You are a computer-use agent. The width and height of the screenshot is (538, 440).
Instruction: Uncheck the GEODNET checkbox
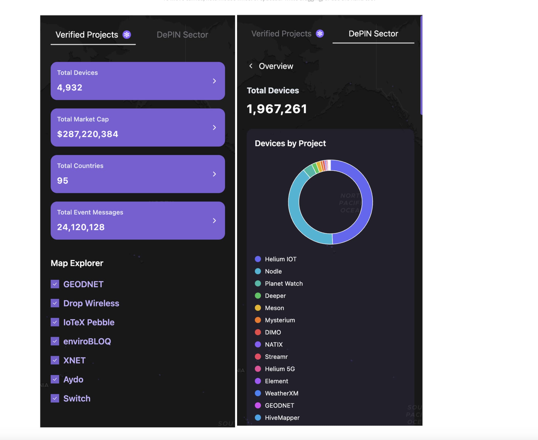[55, 284]
